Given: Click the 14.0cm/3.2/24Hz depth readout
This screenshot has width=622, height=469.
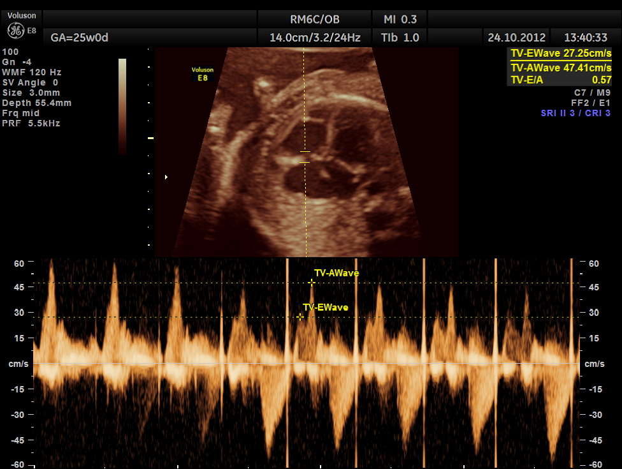Looking at the screenshot, I should tap(315, 38).
